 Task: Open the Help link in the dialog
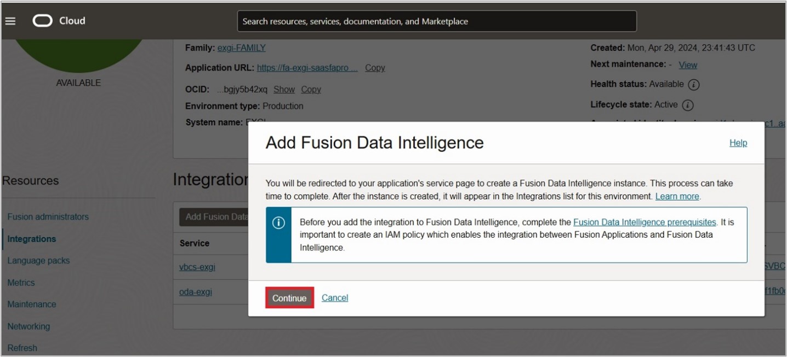pyautogui.click(x=738, y=143)
